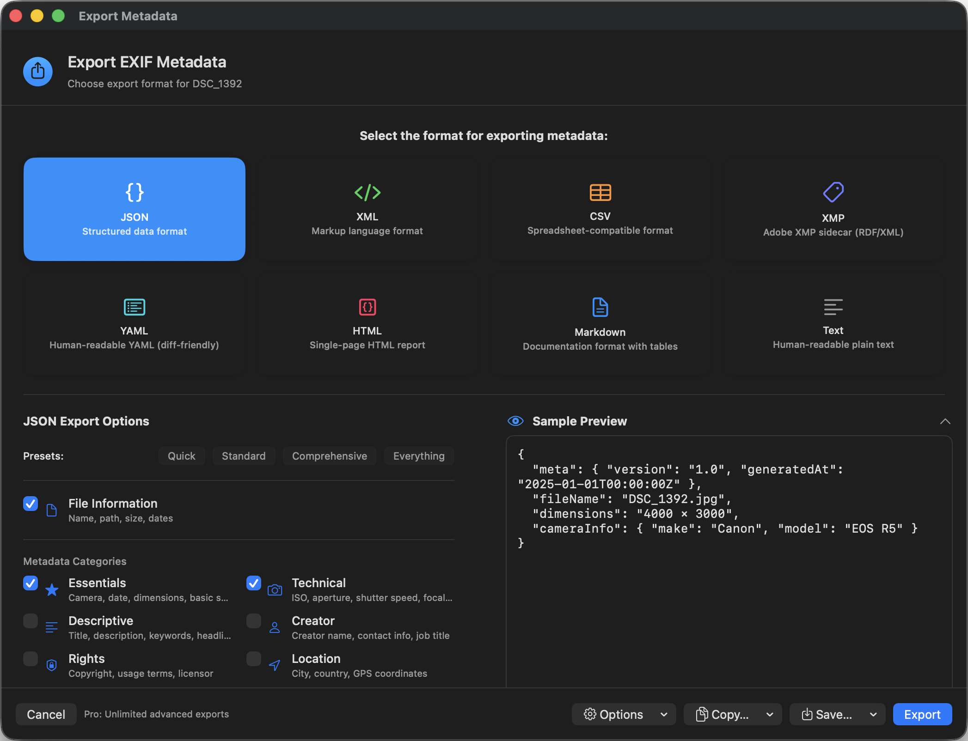Click the 'JSON Export Options' heading
This screenshot has width=968, height=741.
pos(86,421)
